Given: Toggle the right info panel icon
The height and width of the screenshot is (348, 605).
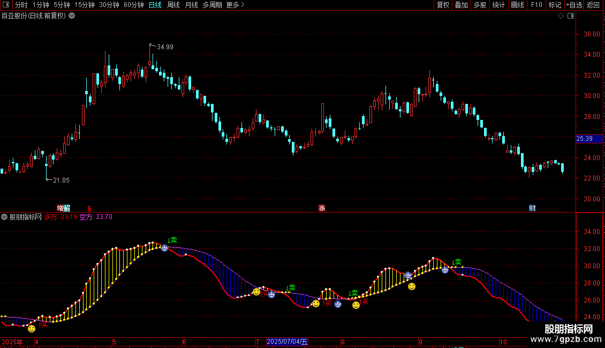Looking at the screenshot, I should [571, 16].
